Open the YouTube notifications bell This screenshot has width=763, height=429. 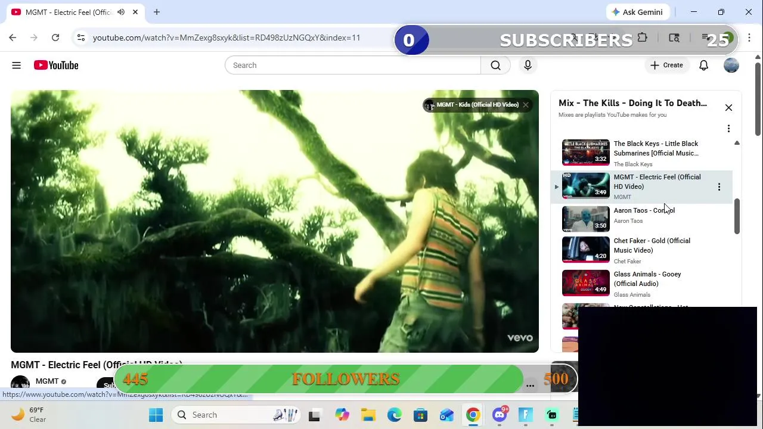pos(703,65)
